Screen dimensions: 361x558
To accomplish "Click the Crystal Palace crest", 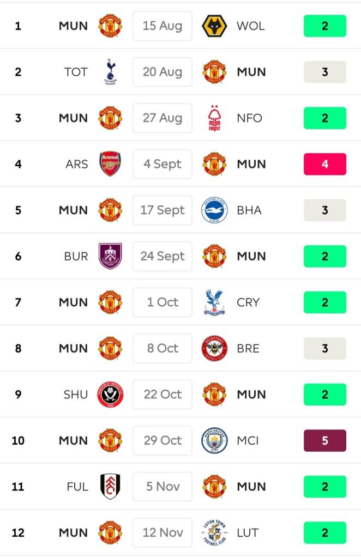I will (214, 302).
